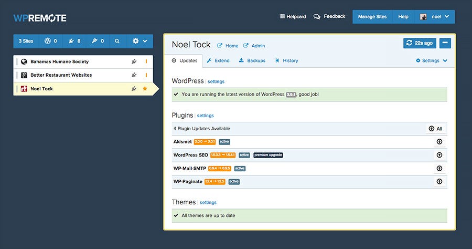Click update arrow icon for WP-Mail-SMTP
The height and width of the screenshot is (249, 472).
click(439, 168)
